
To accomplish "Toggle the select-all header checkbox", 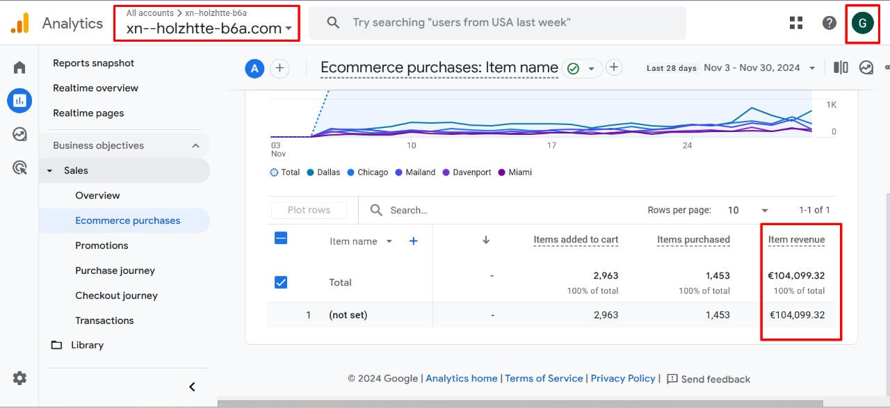I will (281, 238).
